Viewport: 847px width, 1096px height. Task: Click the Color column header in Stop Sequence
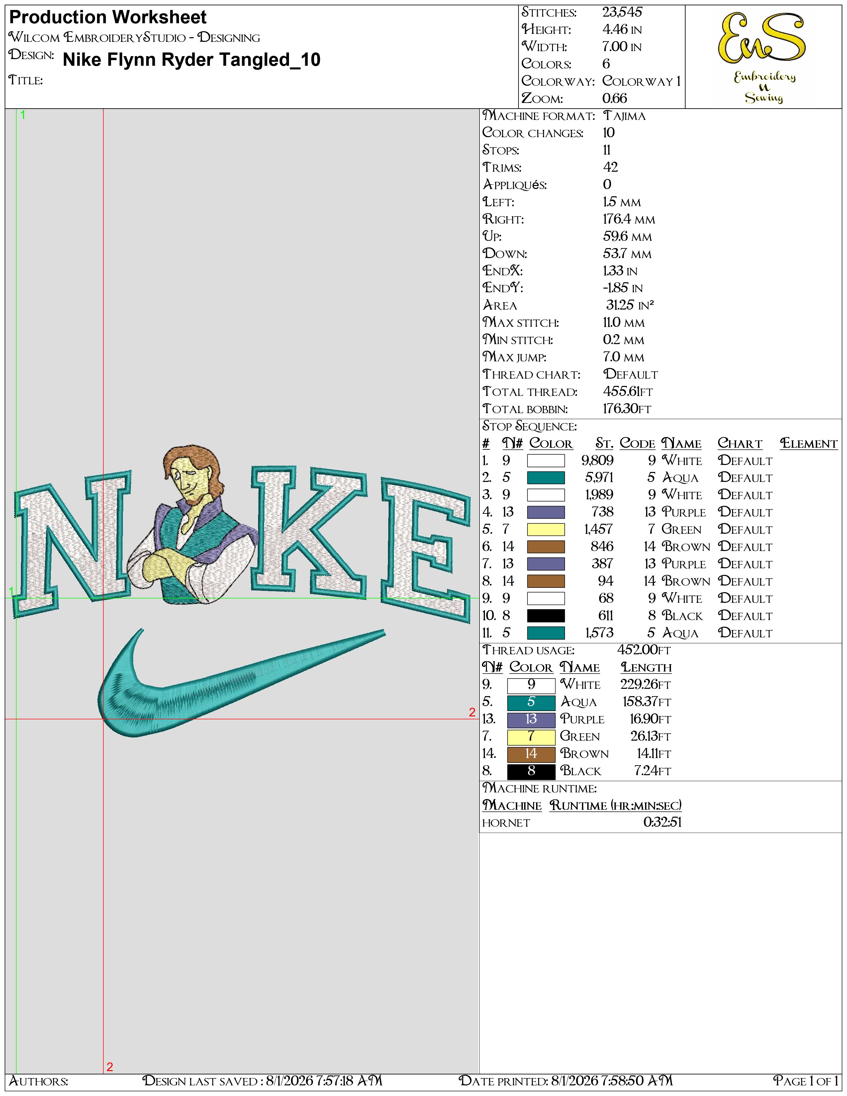pyautogui.click(x=550, y=444)
